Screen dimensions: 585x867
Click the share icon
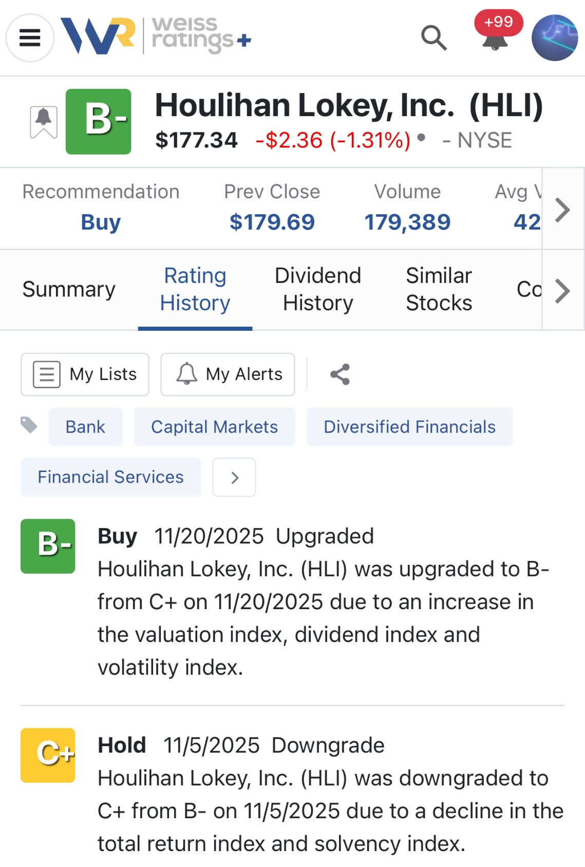click(340, 374)
